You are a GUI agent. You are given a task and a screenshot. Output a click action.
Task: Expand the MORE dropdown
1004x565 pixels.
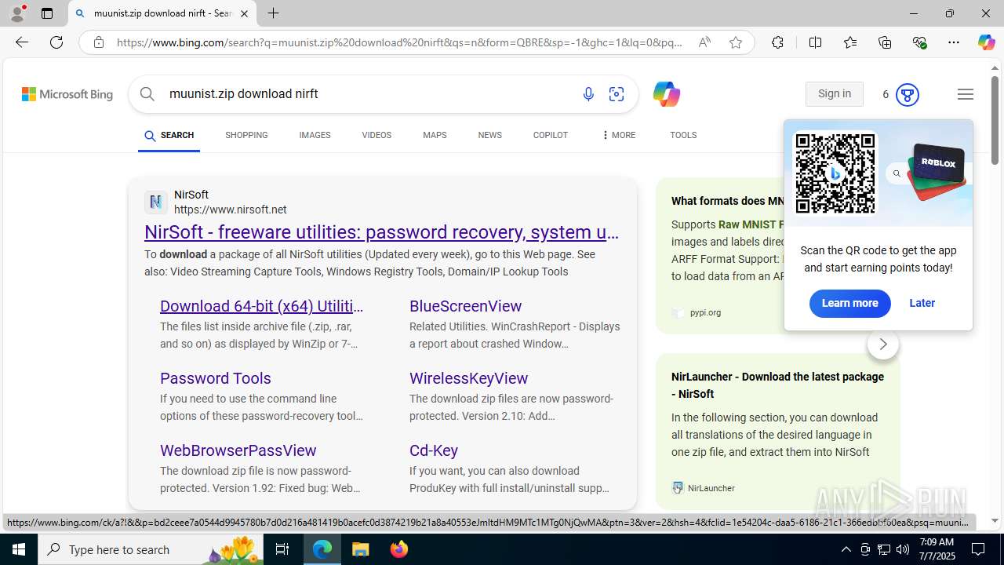[618, 136]
